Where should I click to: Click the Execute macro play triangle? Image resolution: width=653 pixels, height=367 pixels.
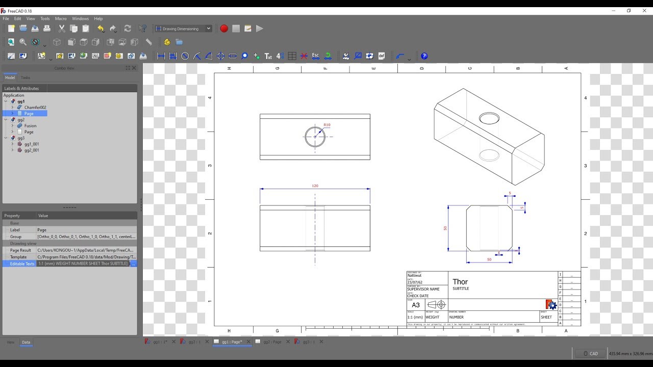point(260,29)
